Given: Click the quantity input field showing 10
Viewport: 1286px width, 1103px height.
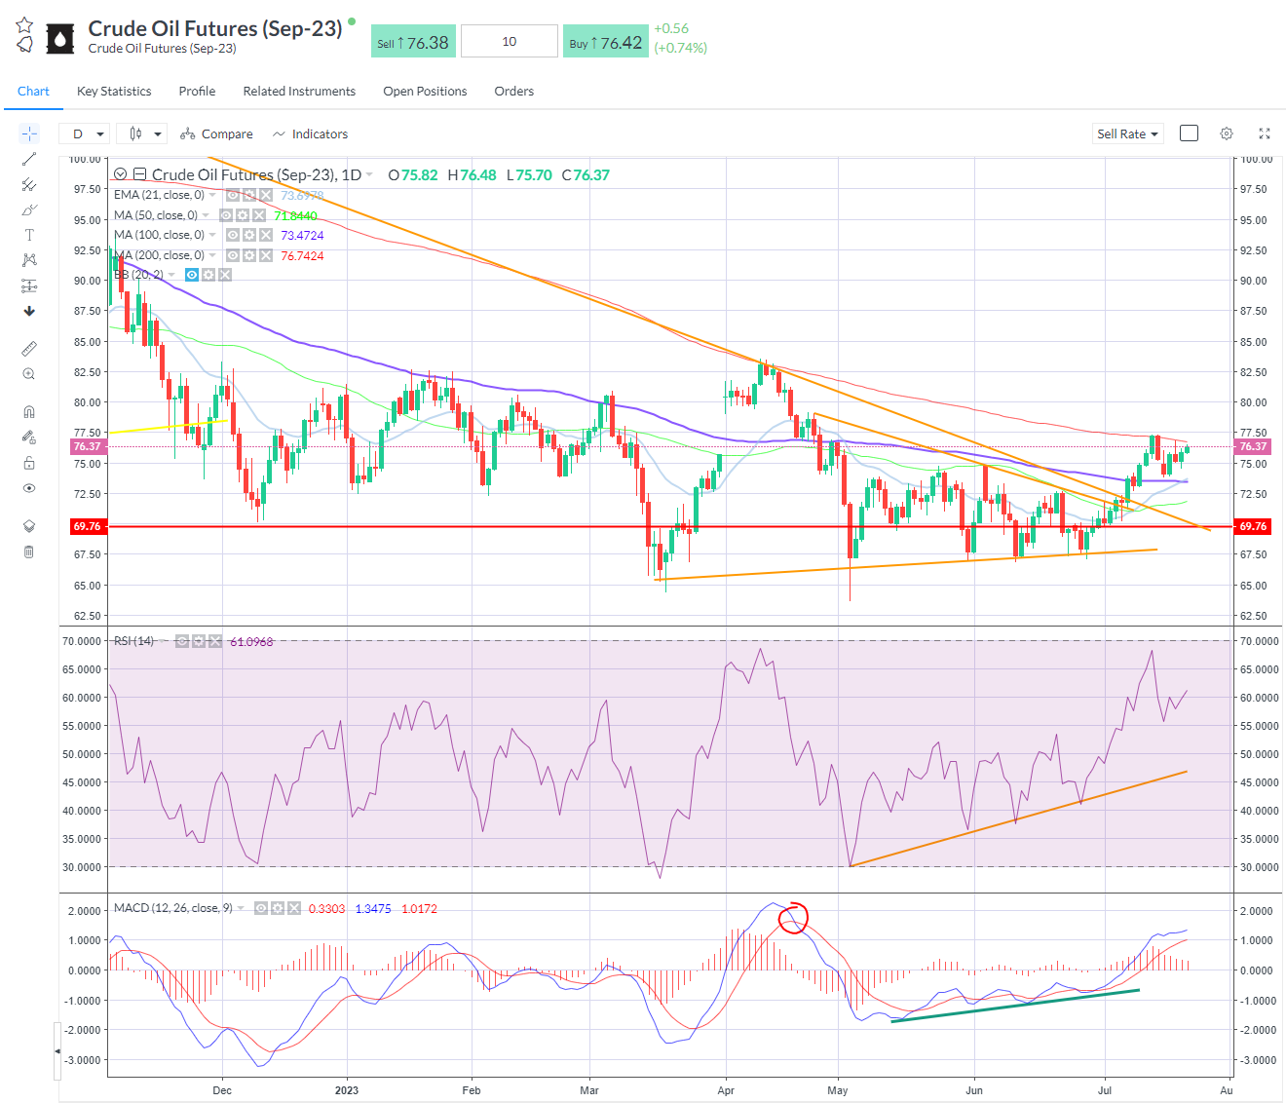Looking at the screenshot, I should [x=510, y=42].
